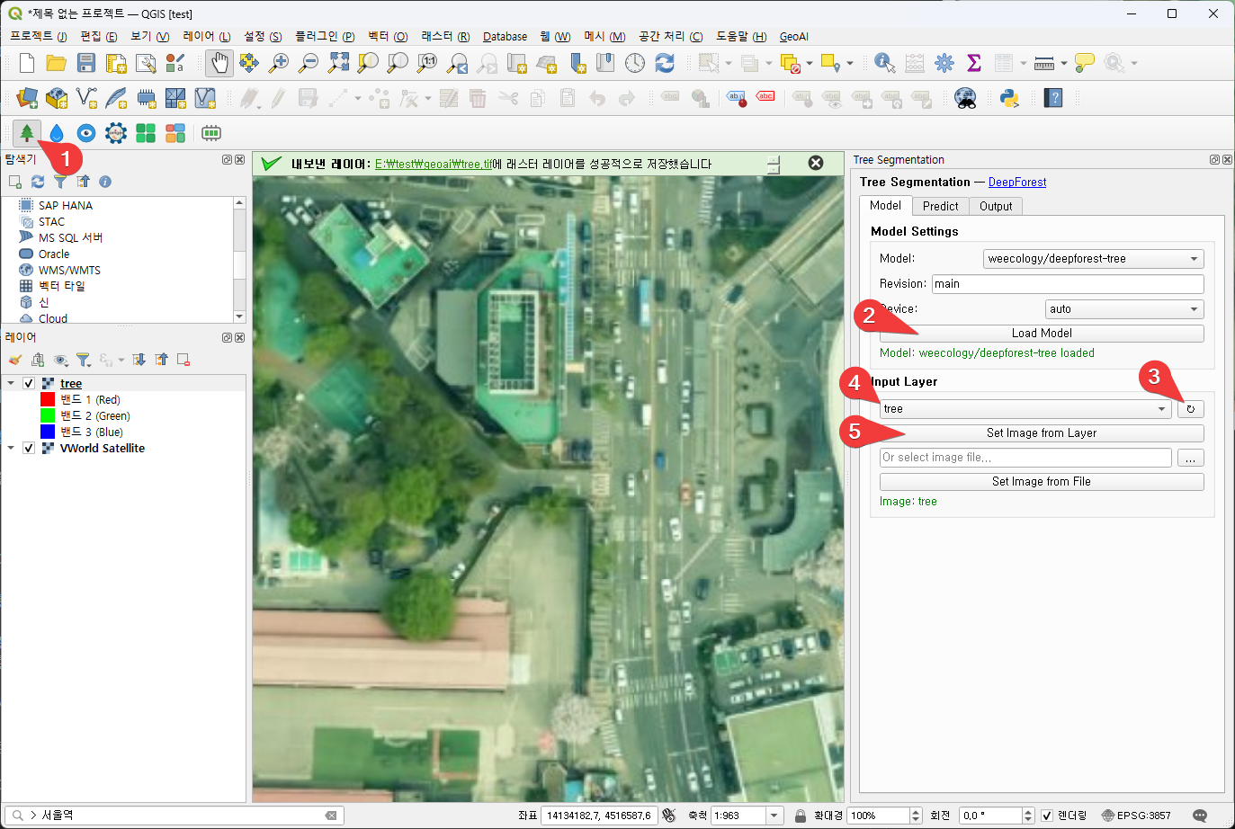Toggle the rendering checkbox in status bar
Screen dimensions: 1235x829
(1047, 816)
